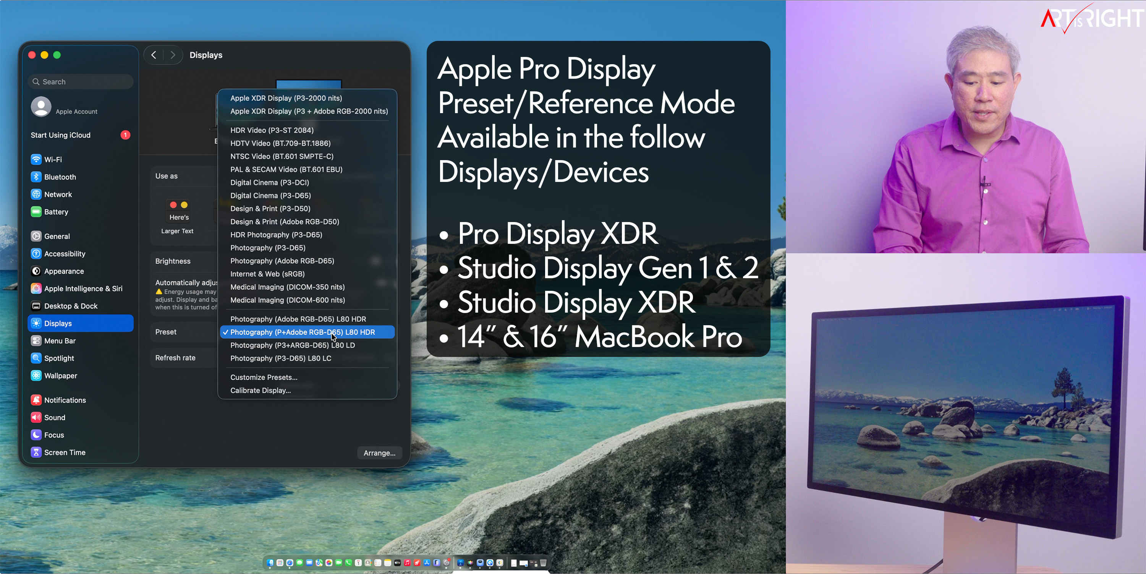Choose Apple XDR Display (P3-2000 nits) preset
Image resolution: width=1146 pixels, height=574 pixels.
(307, 98)
